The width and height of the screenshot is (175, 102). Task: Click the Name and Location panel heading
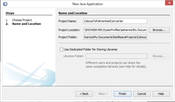point(73,13)
